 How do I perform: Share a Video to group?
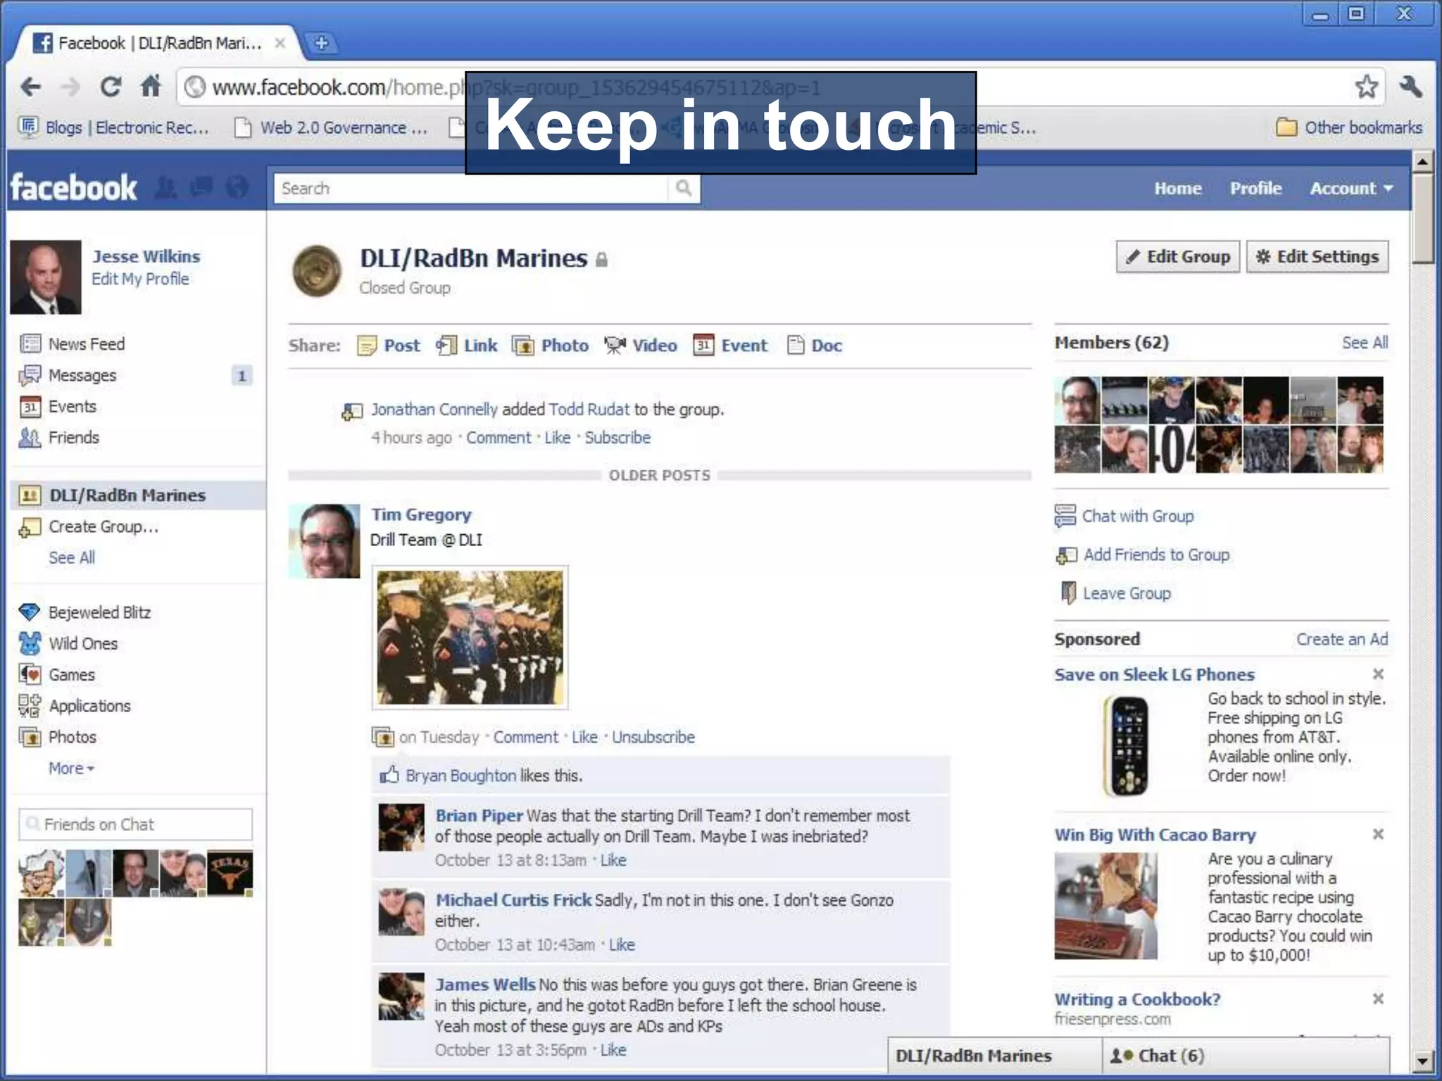click(641, 346)
